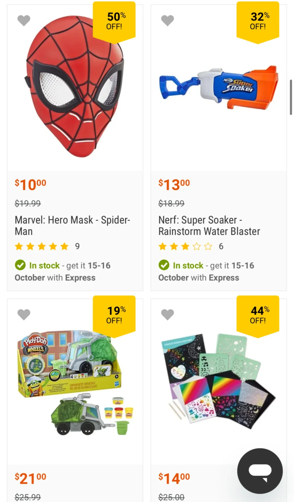
Task: Open the live chat bubble
Action: pos(260,471)
